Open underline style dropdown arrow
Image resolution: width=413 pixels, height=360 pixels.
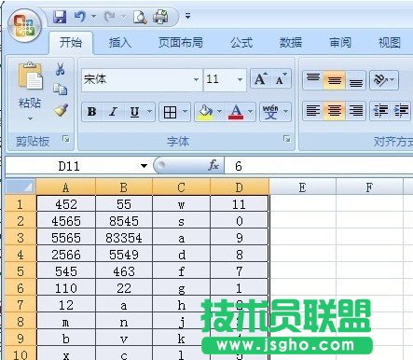tap(149, 112)
